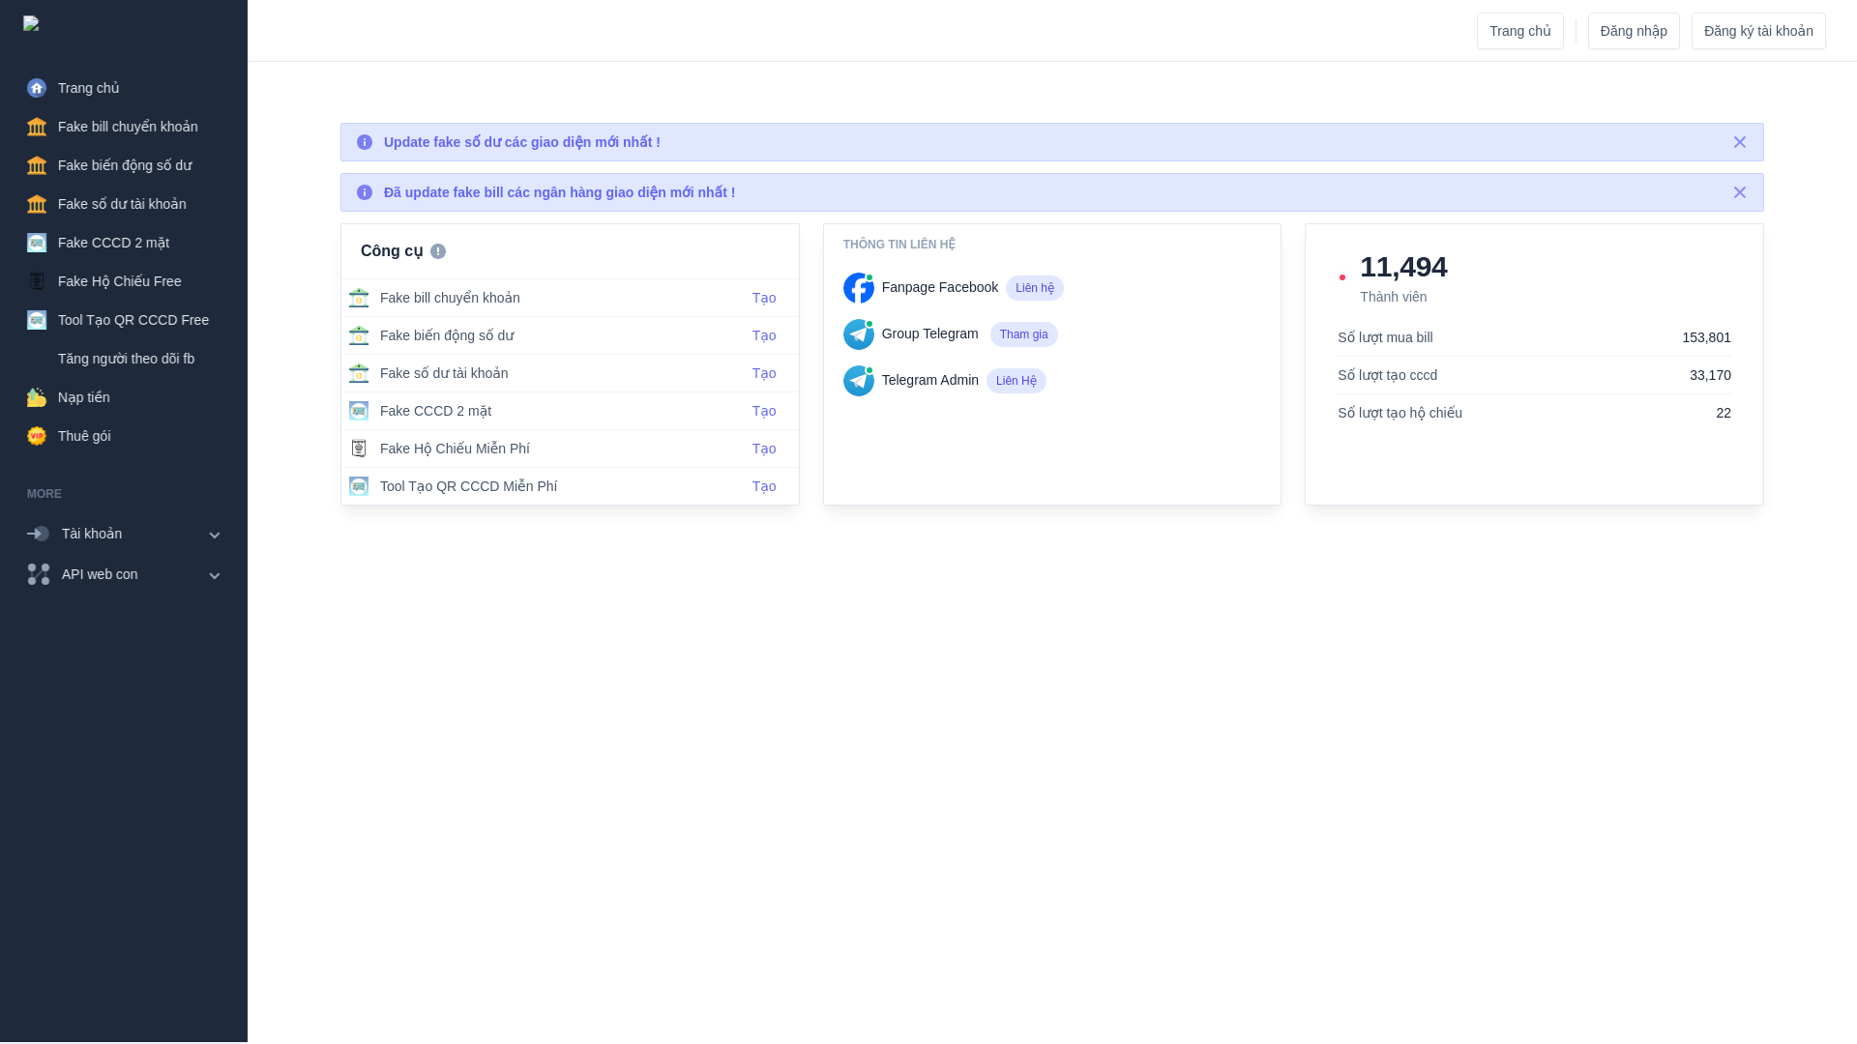Image resolution: width=1857 pixels, height=1044 pixels.
Task: Expand the Tài khoản chevron in sidebar
Action: click(x=215, y=535)
